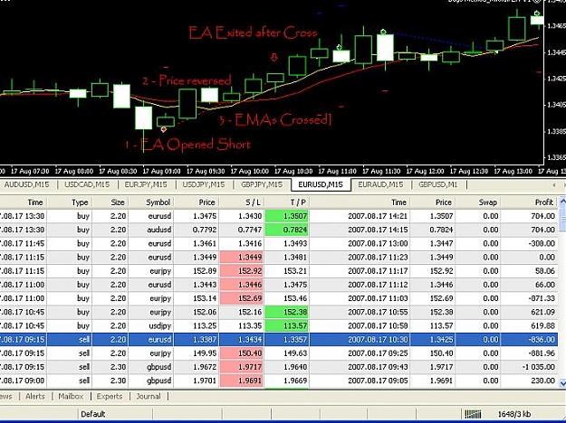Click the close time 2007.08.17 11:23
The width and height of the screenshot is (566, 423).
[x=378, y=258]
